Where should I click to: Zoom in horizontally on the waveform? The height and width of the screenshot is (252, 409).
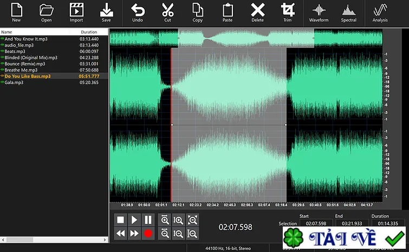pos(165,220)
